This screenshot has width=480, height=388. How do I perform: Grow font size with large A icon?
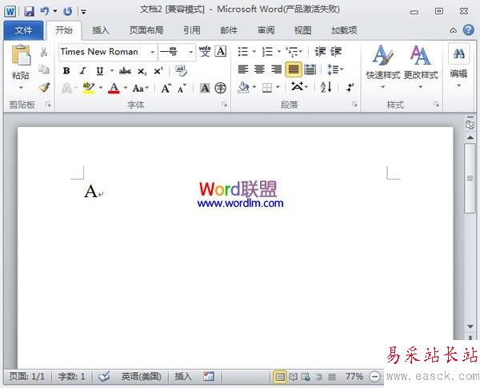tap(166, 89)
